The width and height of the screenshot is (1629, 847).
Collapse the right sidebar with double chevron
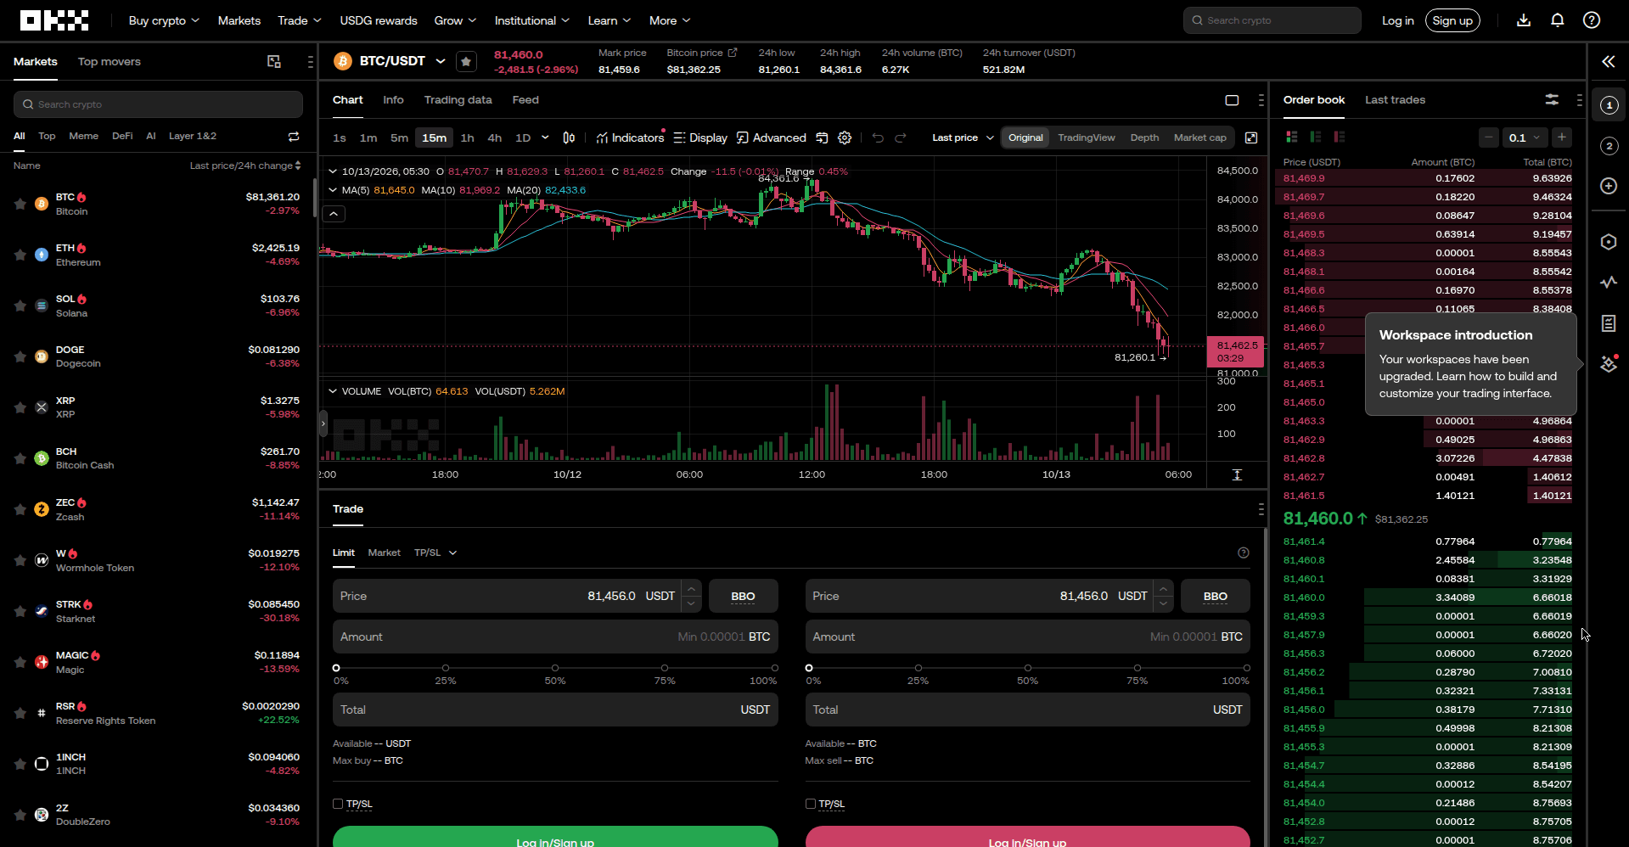click(x=1609, y=61)
